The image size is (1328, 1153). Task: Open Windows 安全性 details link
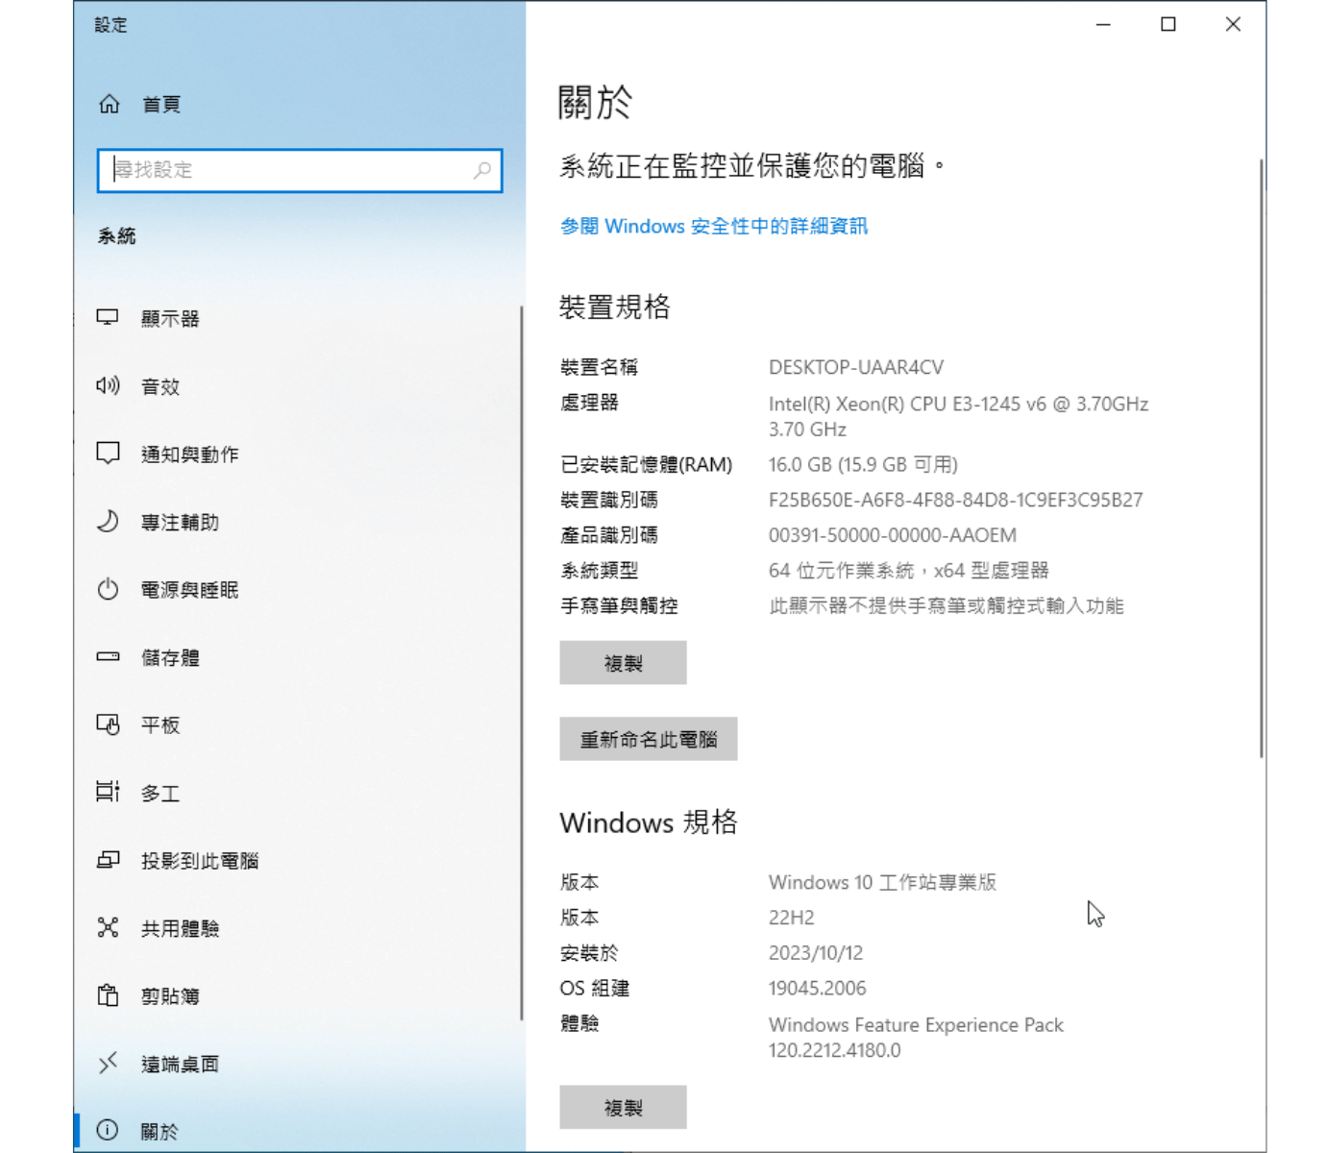coord(714,226)
